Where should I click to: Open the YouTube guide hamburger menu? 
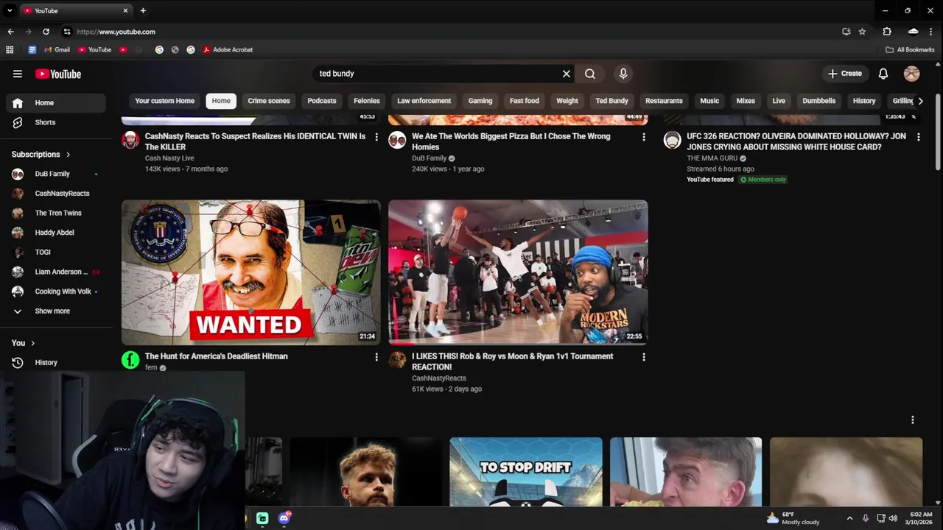click(x=18, y=74)
